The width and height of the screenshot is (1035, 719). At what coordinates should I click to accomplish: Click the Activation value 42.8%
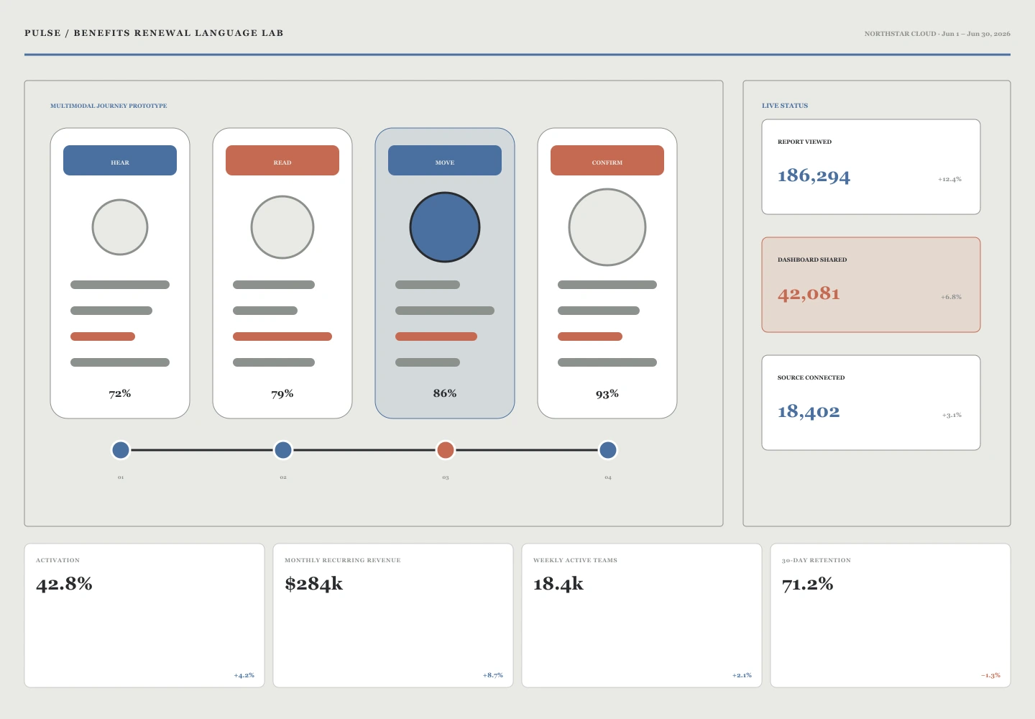coord(64,584)
